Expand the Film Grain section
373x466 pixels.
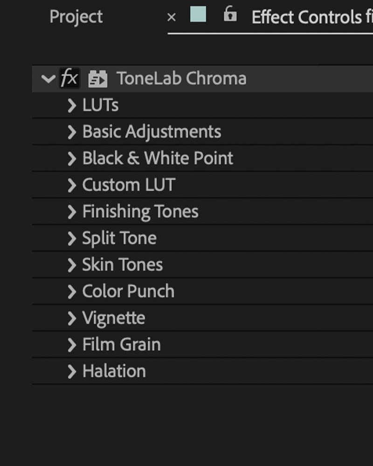point(72,345)
